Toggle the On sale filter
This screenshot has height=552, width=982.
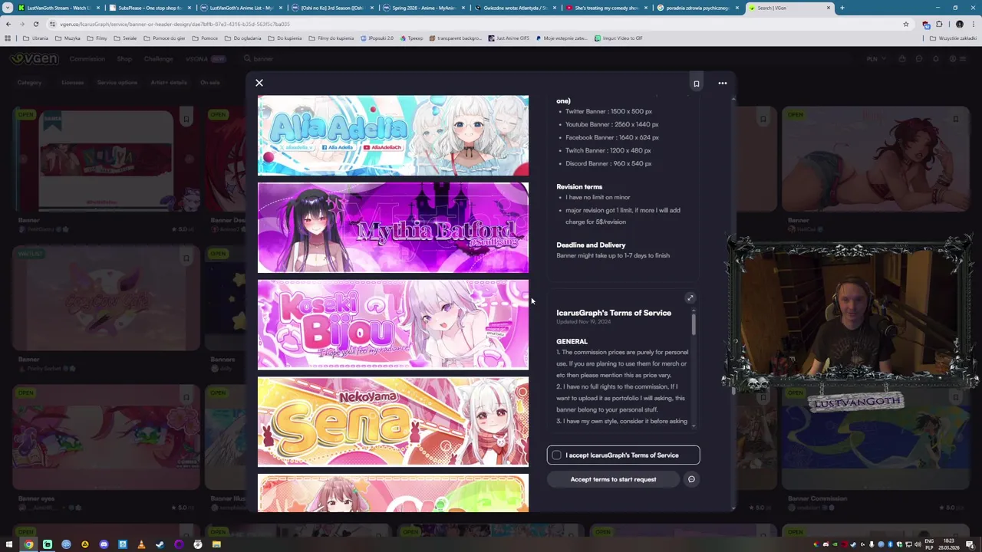(210, 83)
